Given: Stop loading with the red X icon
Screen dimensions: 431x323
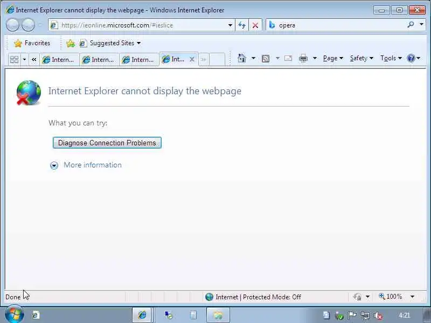Looking at the screenshot, I should coord(255,25).
